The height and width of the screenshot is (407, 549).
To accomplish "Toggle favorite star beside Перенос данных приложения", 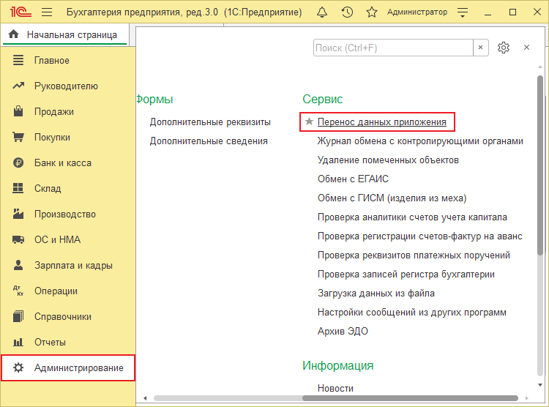I will point(309,122).
